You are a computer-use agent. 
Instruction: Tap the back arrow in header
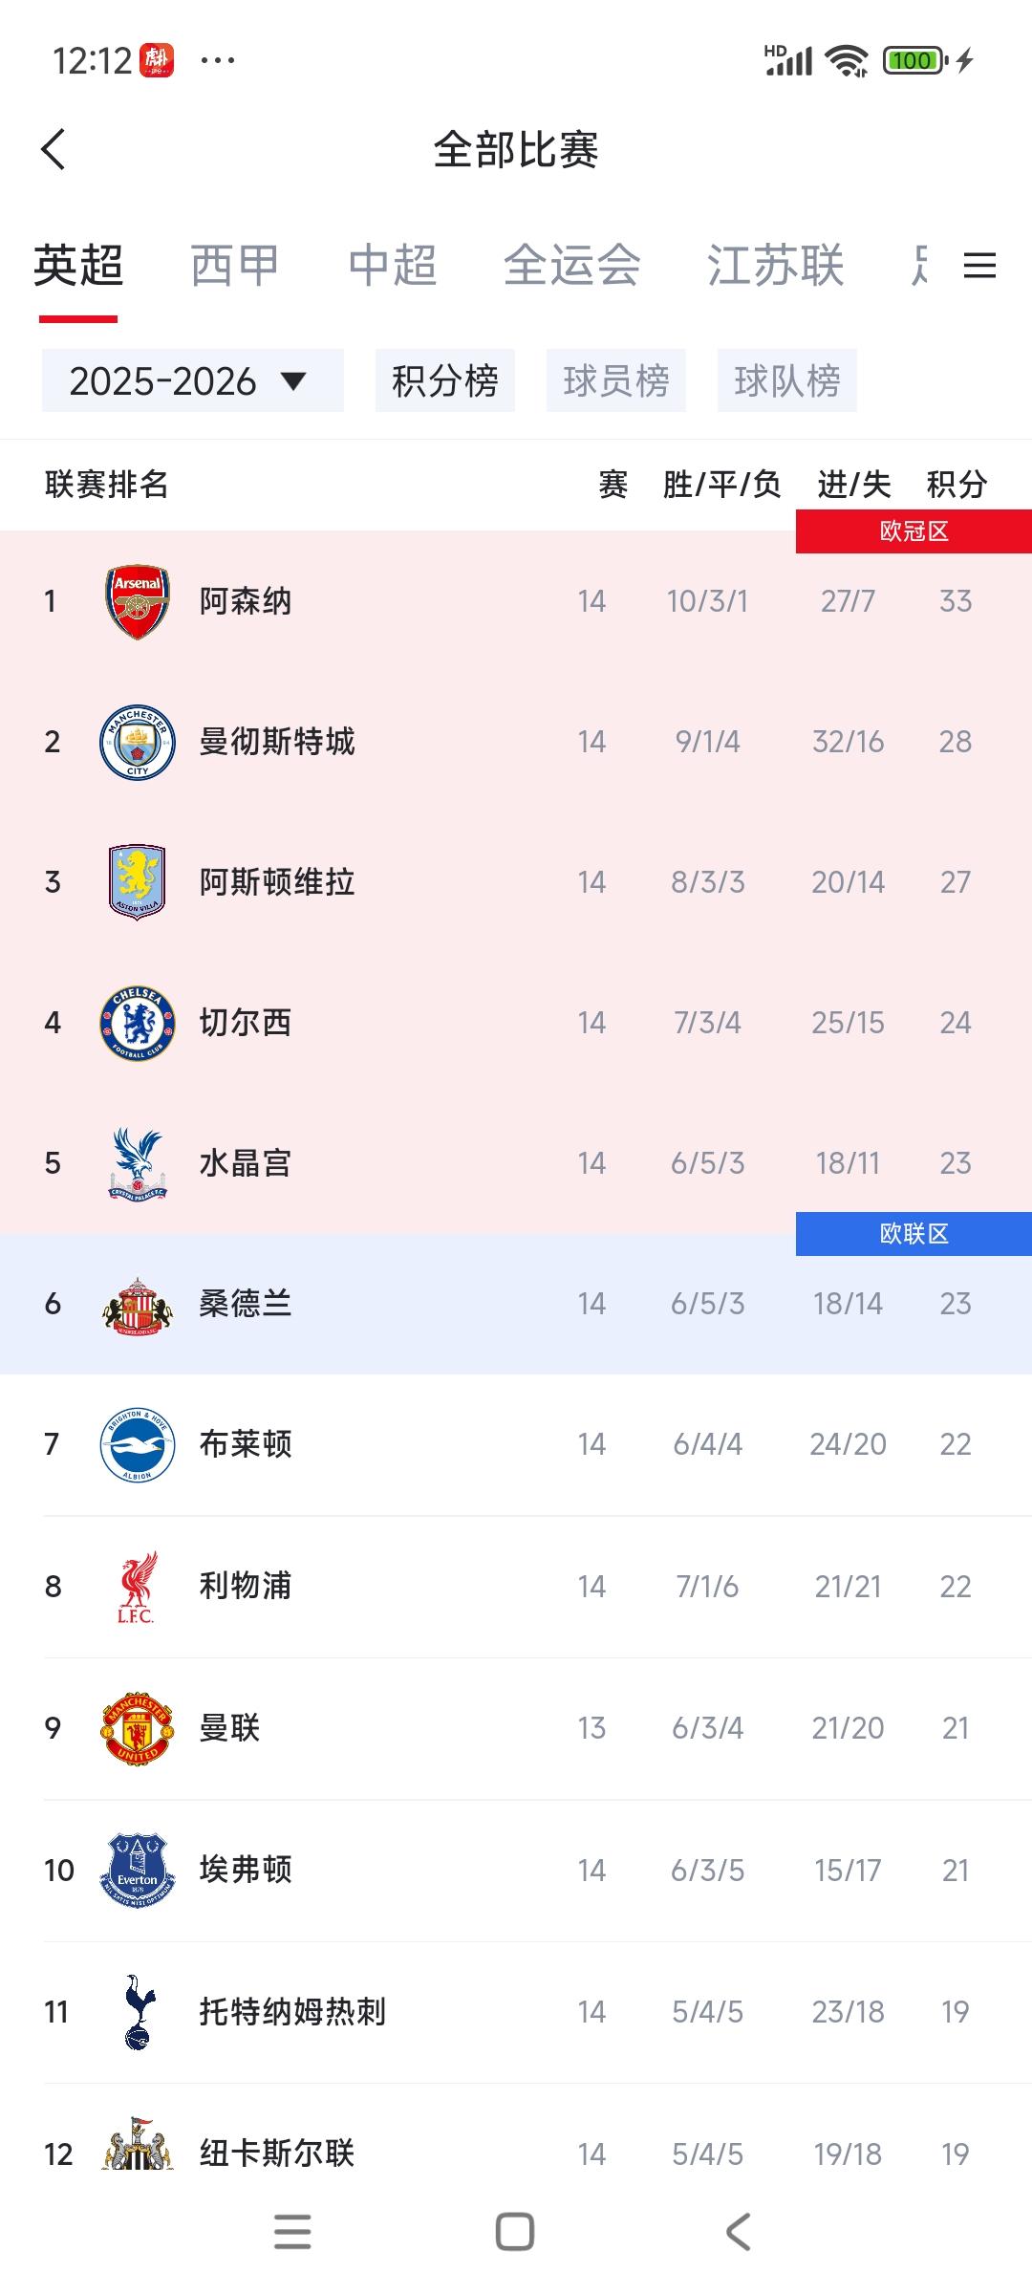pyautogui.click(x=54, y=150)
